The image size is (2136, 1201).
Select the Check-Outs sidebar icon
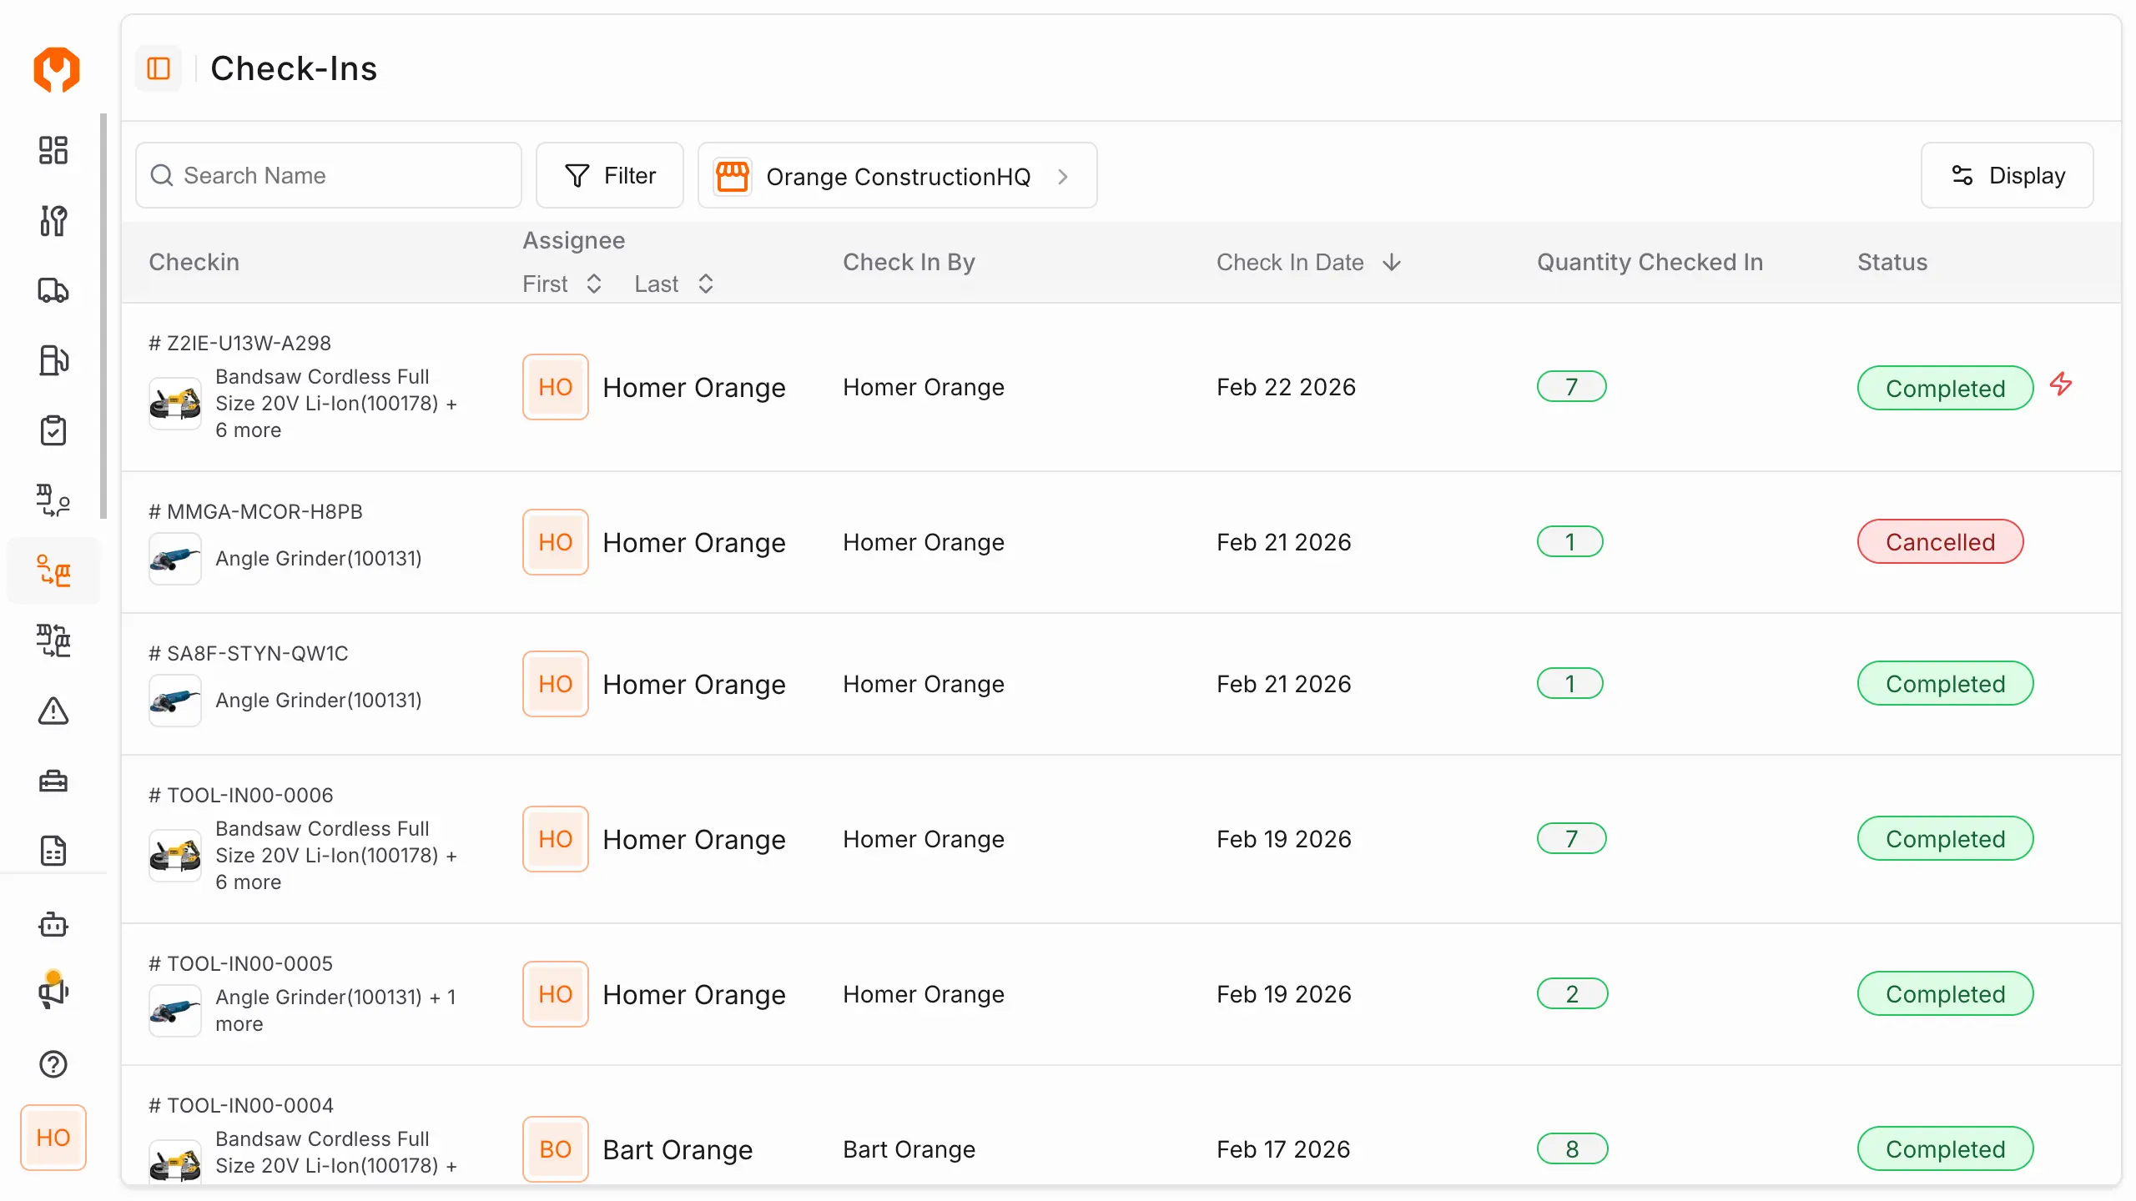[x=53, y=500]
